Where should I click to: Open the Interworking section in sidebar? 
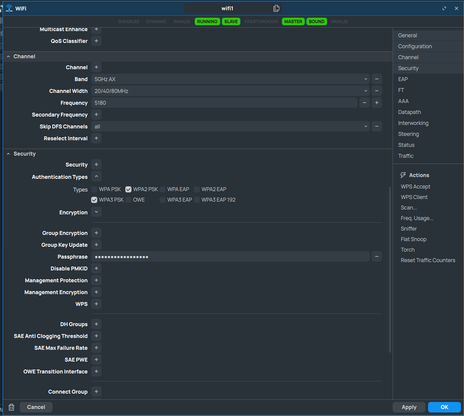(x=413, y=123)
